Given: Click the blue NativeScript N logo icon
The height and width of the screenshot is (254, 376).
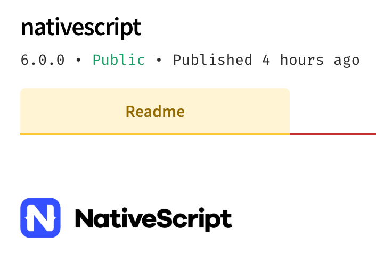Looking at the screenshot, I should coord(40,218).
